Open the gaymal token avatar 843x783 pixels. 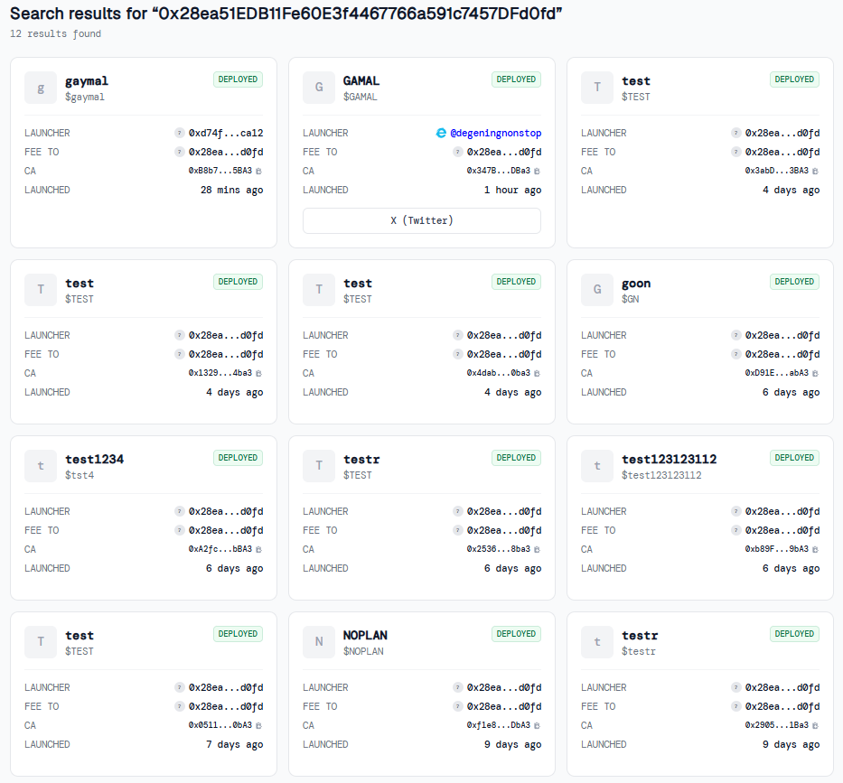[41, 88]
